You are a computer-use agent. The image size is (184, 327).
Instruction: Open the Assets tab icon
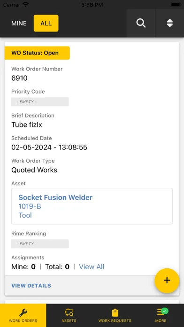[x=69, y=312]
